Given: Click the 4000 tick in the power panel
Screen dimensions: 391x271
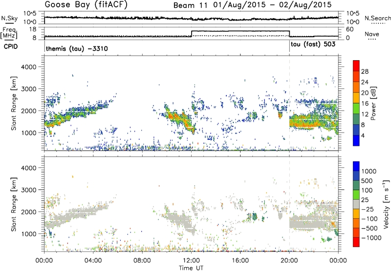Looking at the screenshot, I should (x=30, y=67).
